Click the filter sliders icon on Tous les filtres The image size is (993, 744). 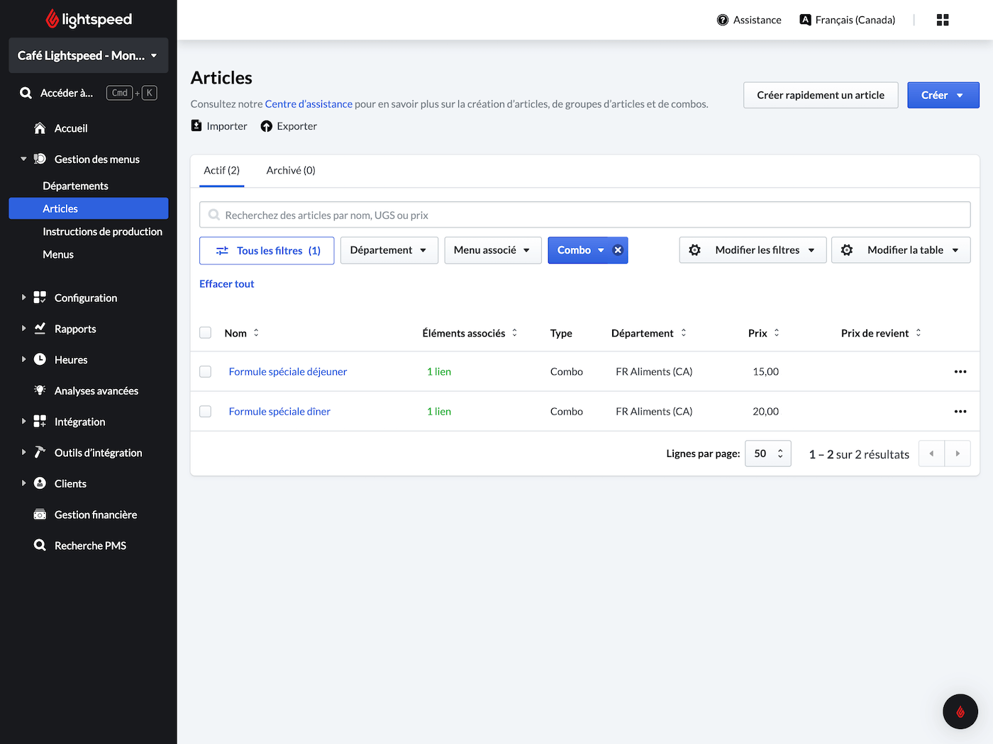coord(222,251)
